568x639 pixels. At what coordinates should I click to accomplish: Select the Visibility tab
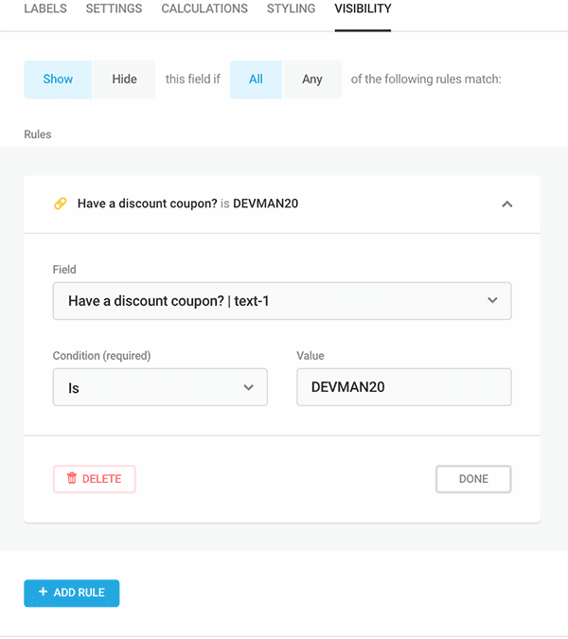[x=363, y=9]
